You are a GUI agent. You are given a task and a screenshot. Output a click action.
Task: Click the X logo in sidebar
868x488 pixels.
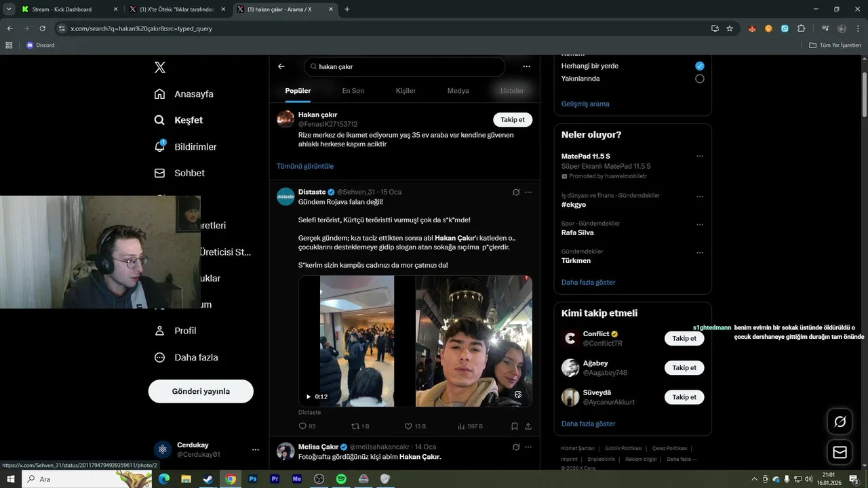159,67
